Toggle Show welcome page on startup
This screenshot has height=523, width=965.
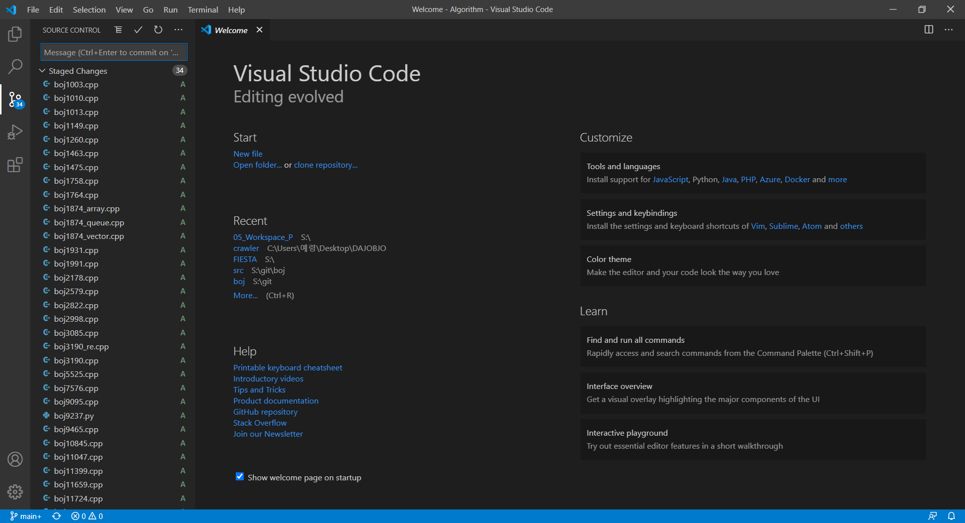(x=240, y=477)
